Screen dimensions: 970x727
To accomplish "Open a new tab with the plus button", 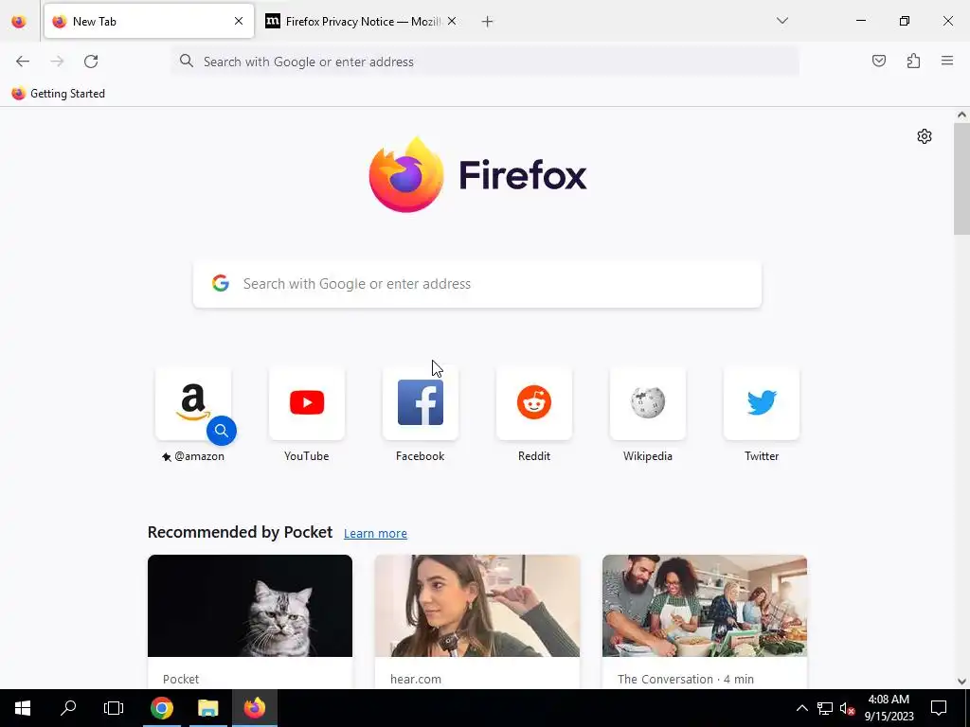I will click(488, 22).
